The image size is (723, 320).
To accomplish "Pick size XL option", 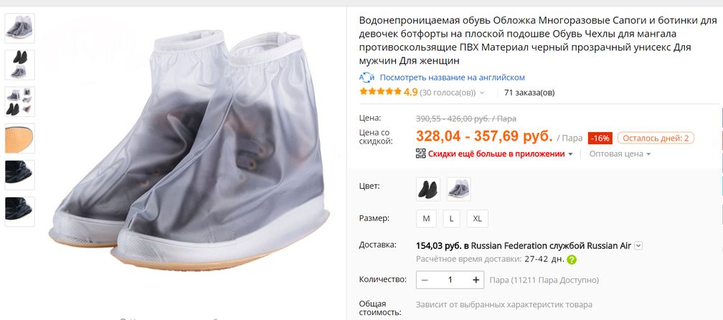I will 478,218.
